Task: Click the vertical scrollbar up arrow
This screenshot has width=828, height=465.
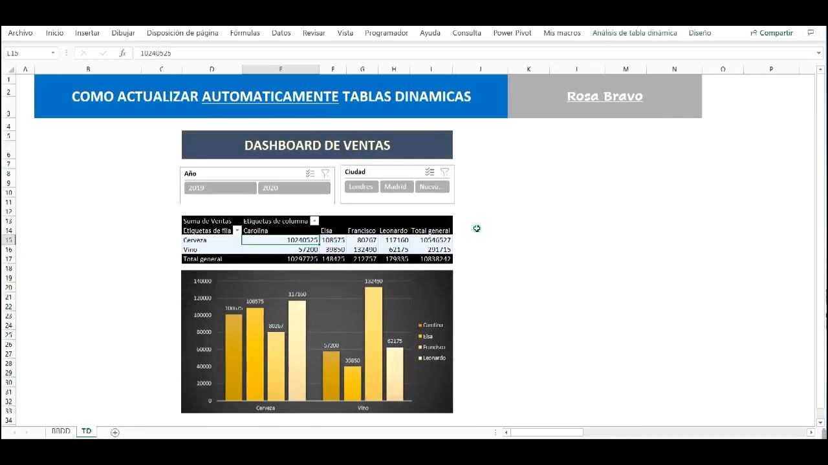Action: tap(821, 69)
